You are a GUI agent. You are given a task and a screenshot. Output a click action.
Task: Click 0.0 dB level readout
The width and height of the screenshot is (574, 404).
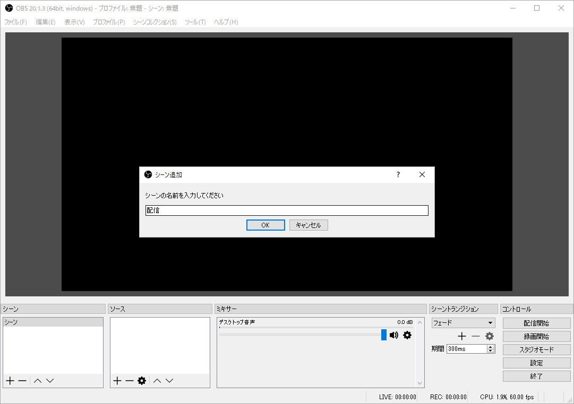pos(405,322)
